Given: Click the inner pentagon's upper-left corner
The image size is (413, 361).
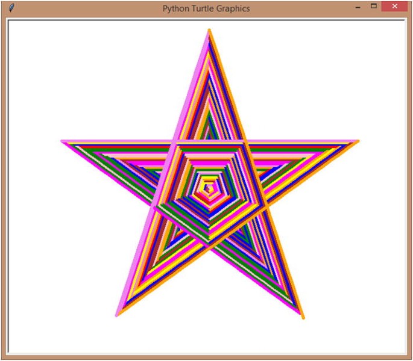Looking at the screenshot, I should pyautogui.click(x=175, y=143).
